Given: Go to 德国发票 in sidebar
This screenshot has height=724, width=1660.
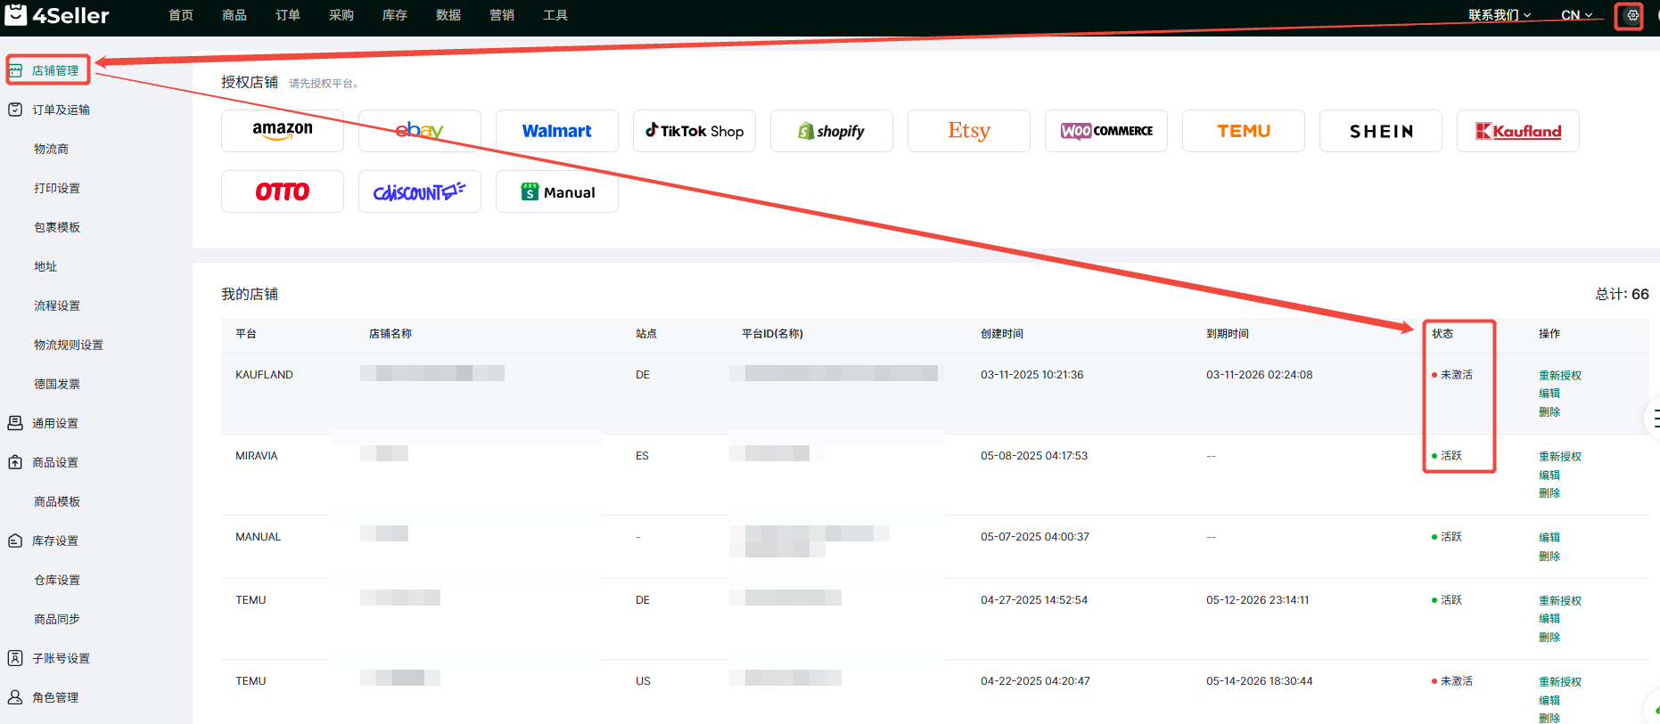Looking at the screenshot, I should click(x=57, y=384).
